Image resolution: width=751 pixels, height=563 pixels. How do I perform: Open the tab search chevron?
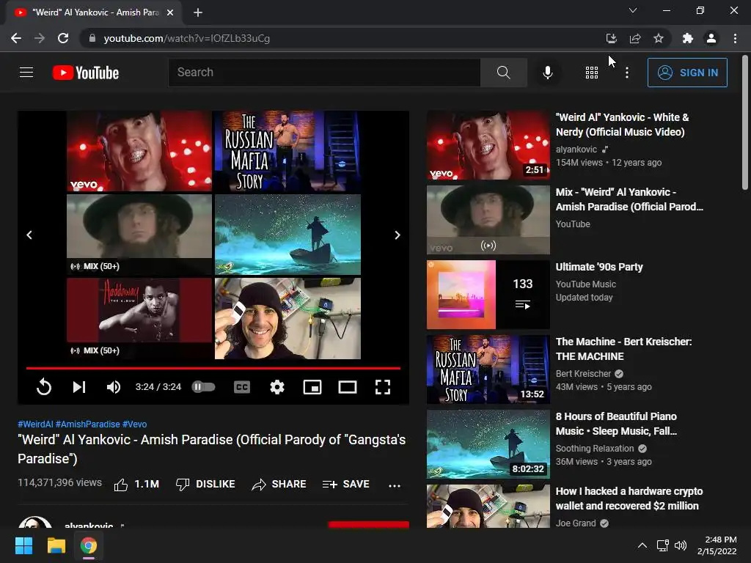click(x=633, y=10)
